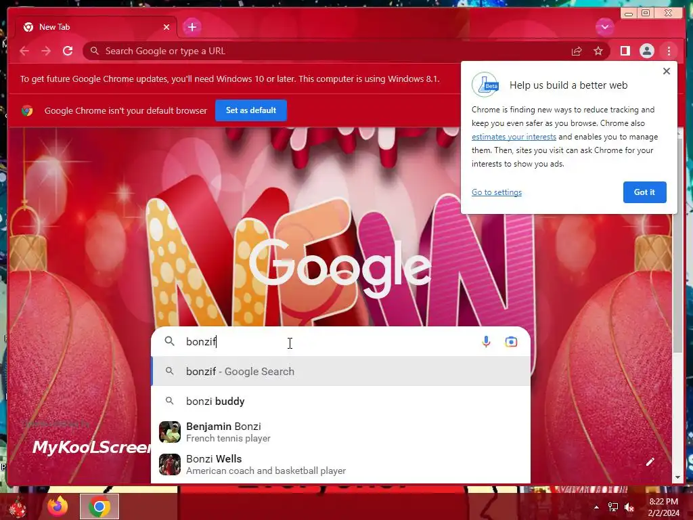Image resolution: width=693 pixels, height=520 pixels.
Task: Open the Chrome three-dot menu
Action: [669, 51]
